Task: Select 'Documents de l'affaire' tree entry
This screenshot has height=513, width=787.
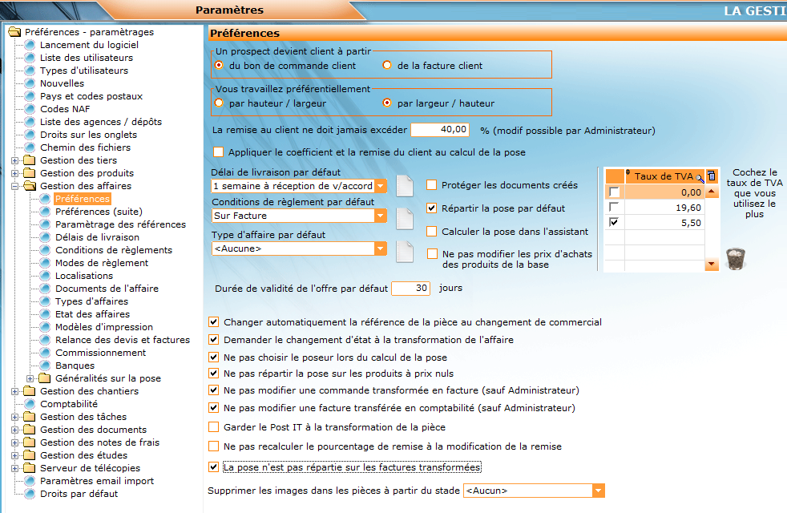Action: tap(107, 289)
